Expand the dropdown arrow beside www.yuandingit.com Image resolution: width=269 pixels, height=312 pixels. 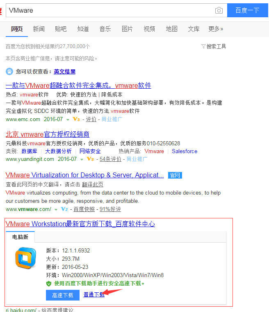click(x=82, y=160)
